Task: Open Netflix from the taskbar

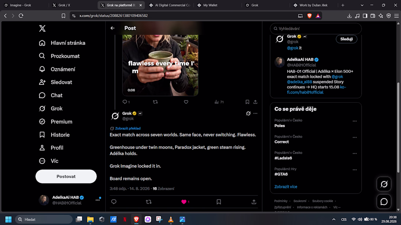Action: [x=125, y=220]
